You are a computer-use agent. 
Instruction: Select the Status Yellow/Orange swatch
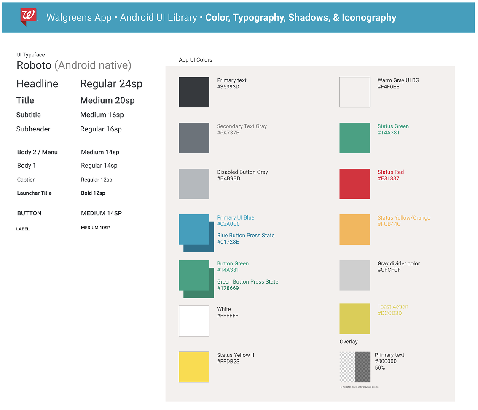pyautogui.click(x=355, y=230)
